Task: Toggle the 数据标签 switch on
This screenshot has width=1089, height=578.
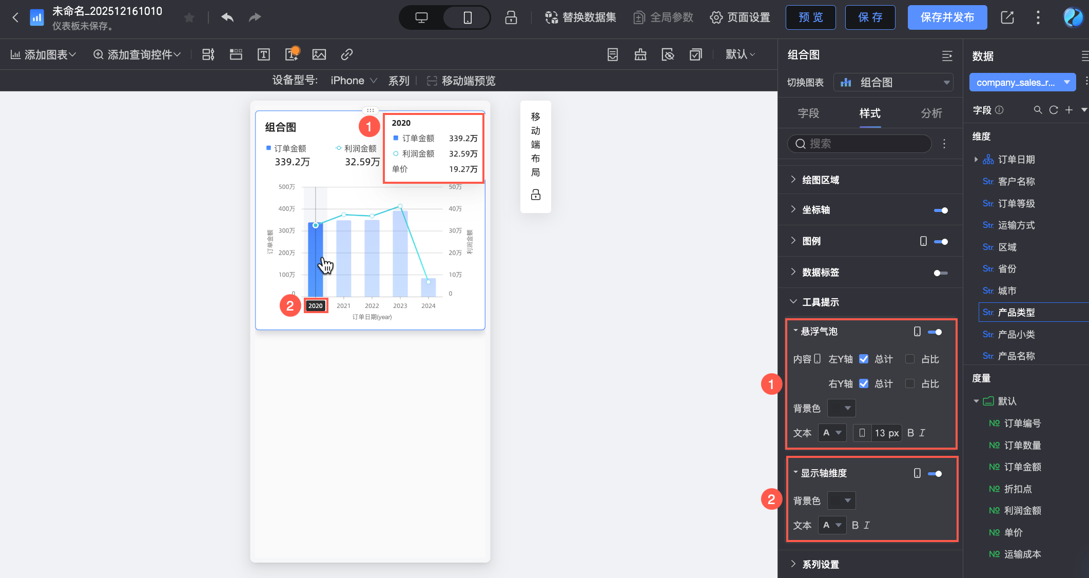Action: click(x=940, y=273)
